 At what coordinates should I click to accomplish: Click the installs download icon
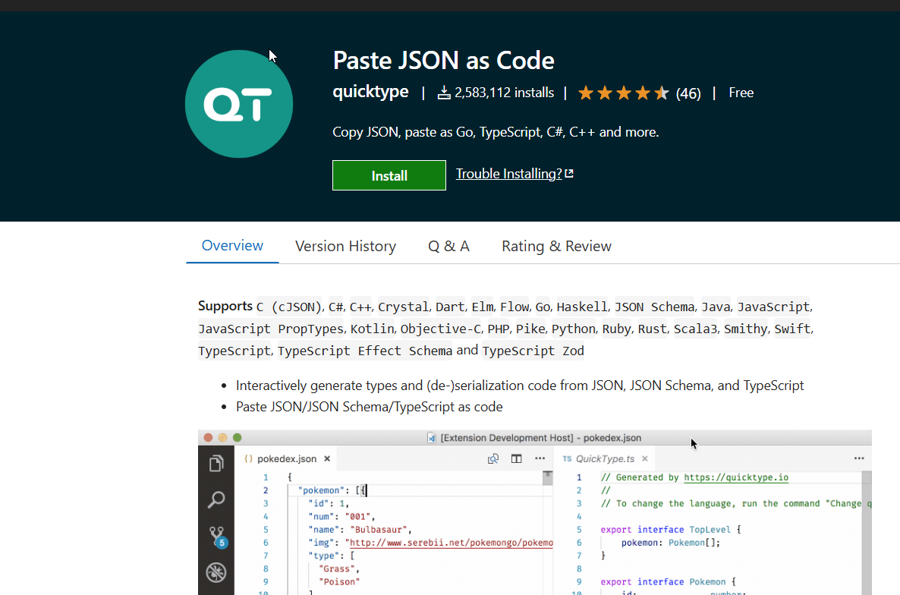coord(444,93)
